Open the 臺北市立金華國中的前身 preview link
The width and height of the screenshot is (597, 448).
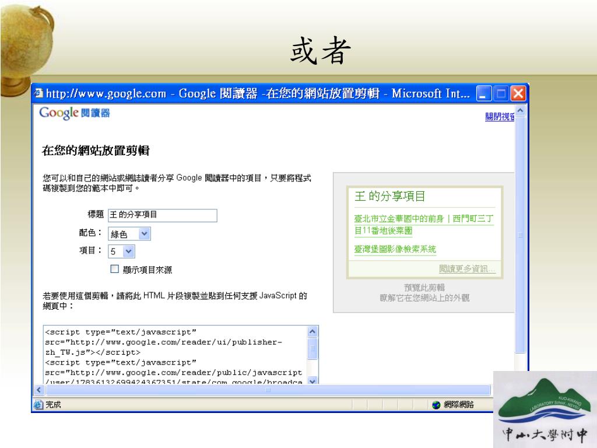tap(424, 225)
